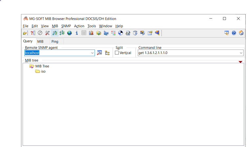
Task: Open the Command line dropdown list
Action: (x=241, y=53)
